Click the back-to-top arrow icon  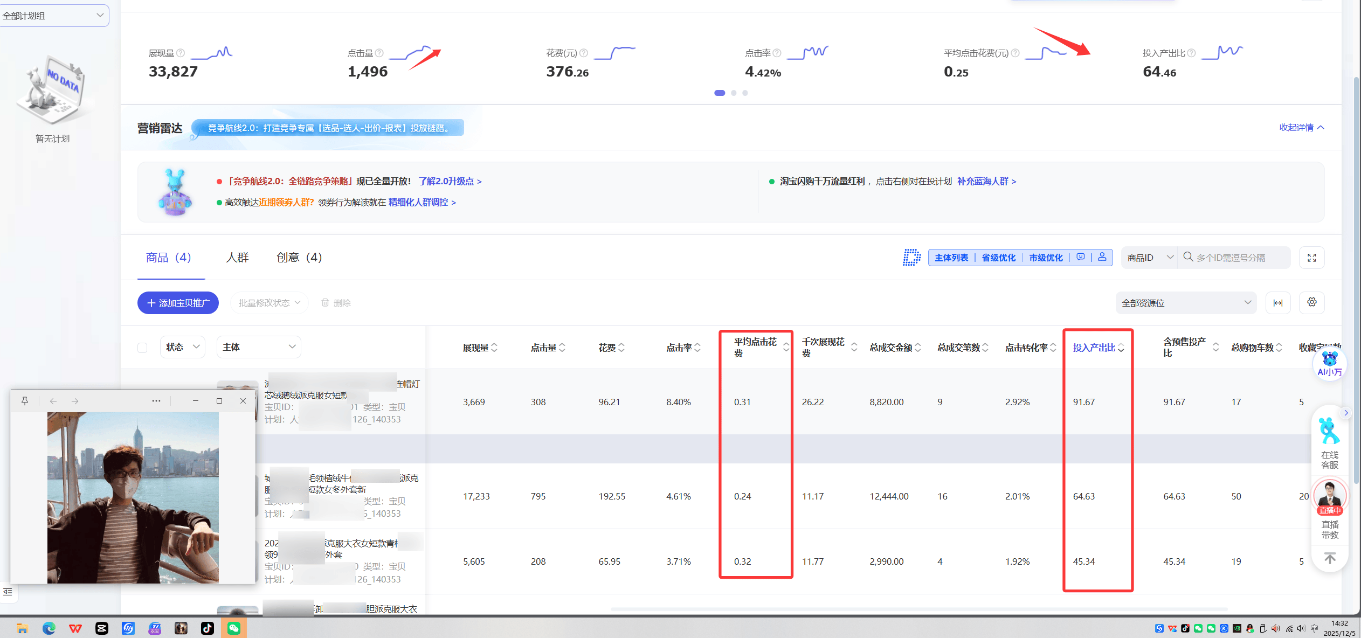(x=1330, y=558)
